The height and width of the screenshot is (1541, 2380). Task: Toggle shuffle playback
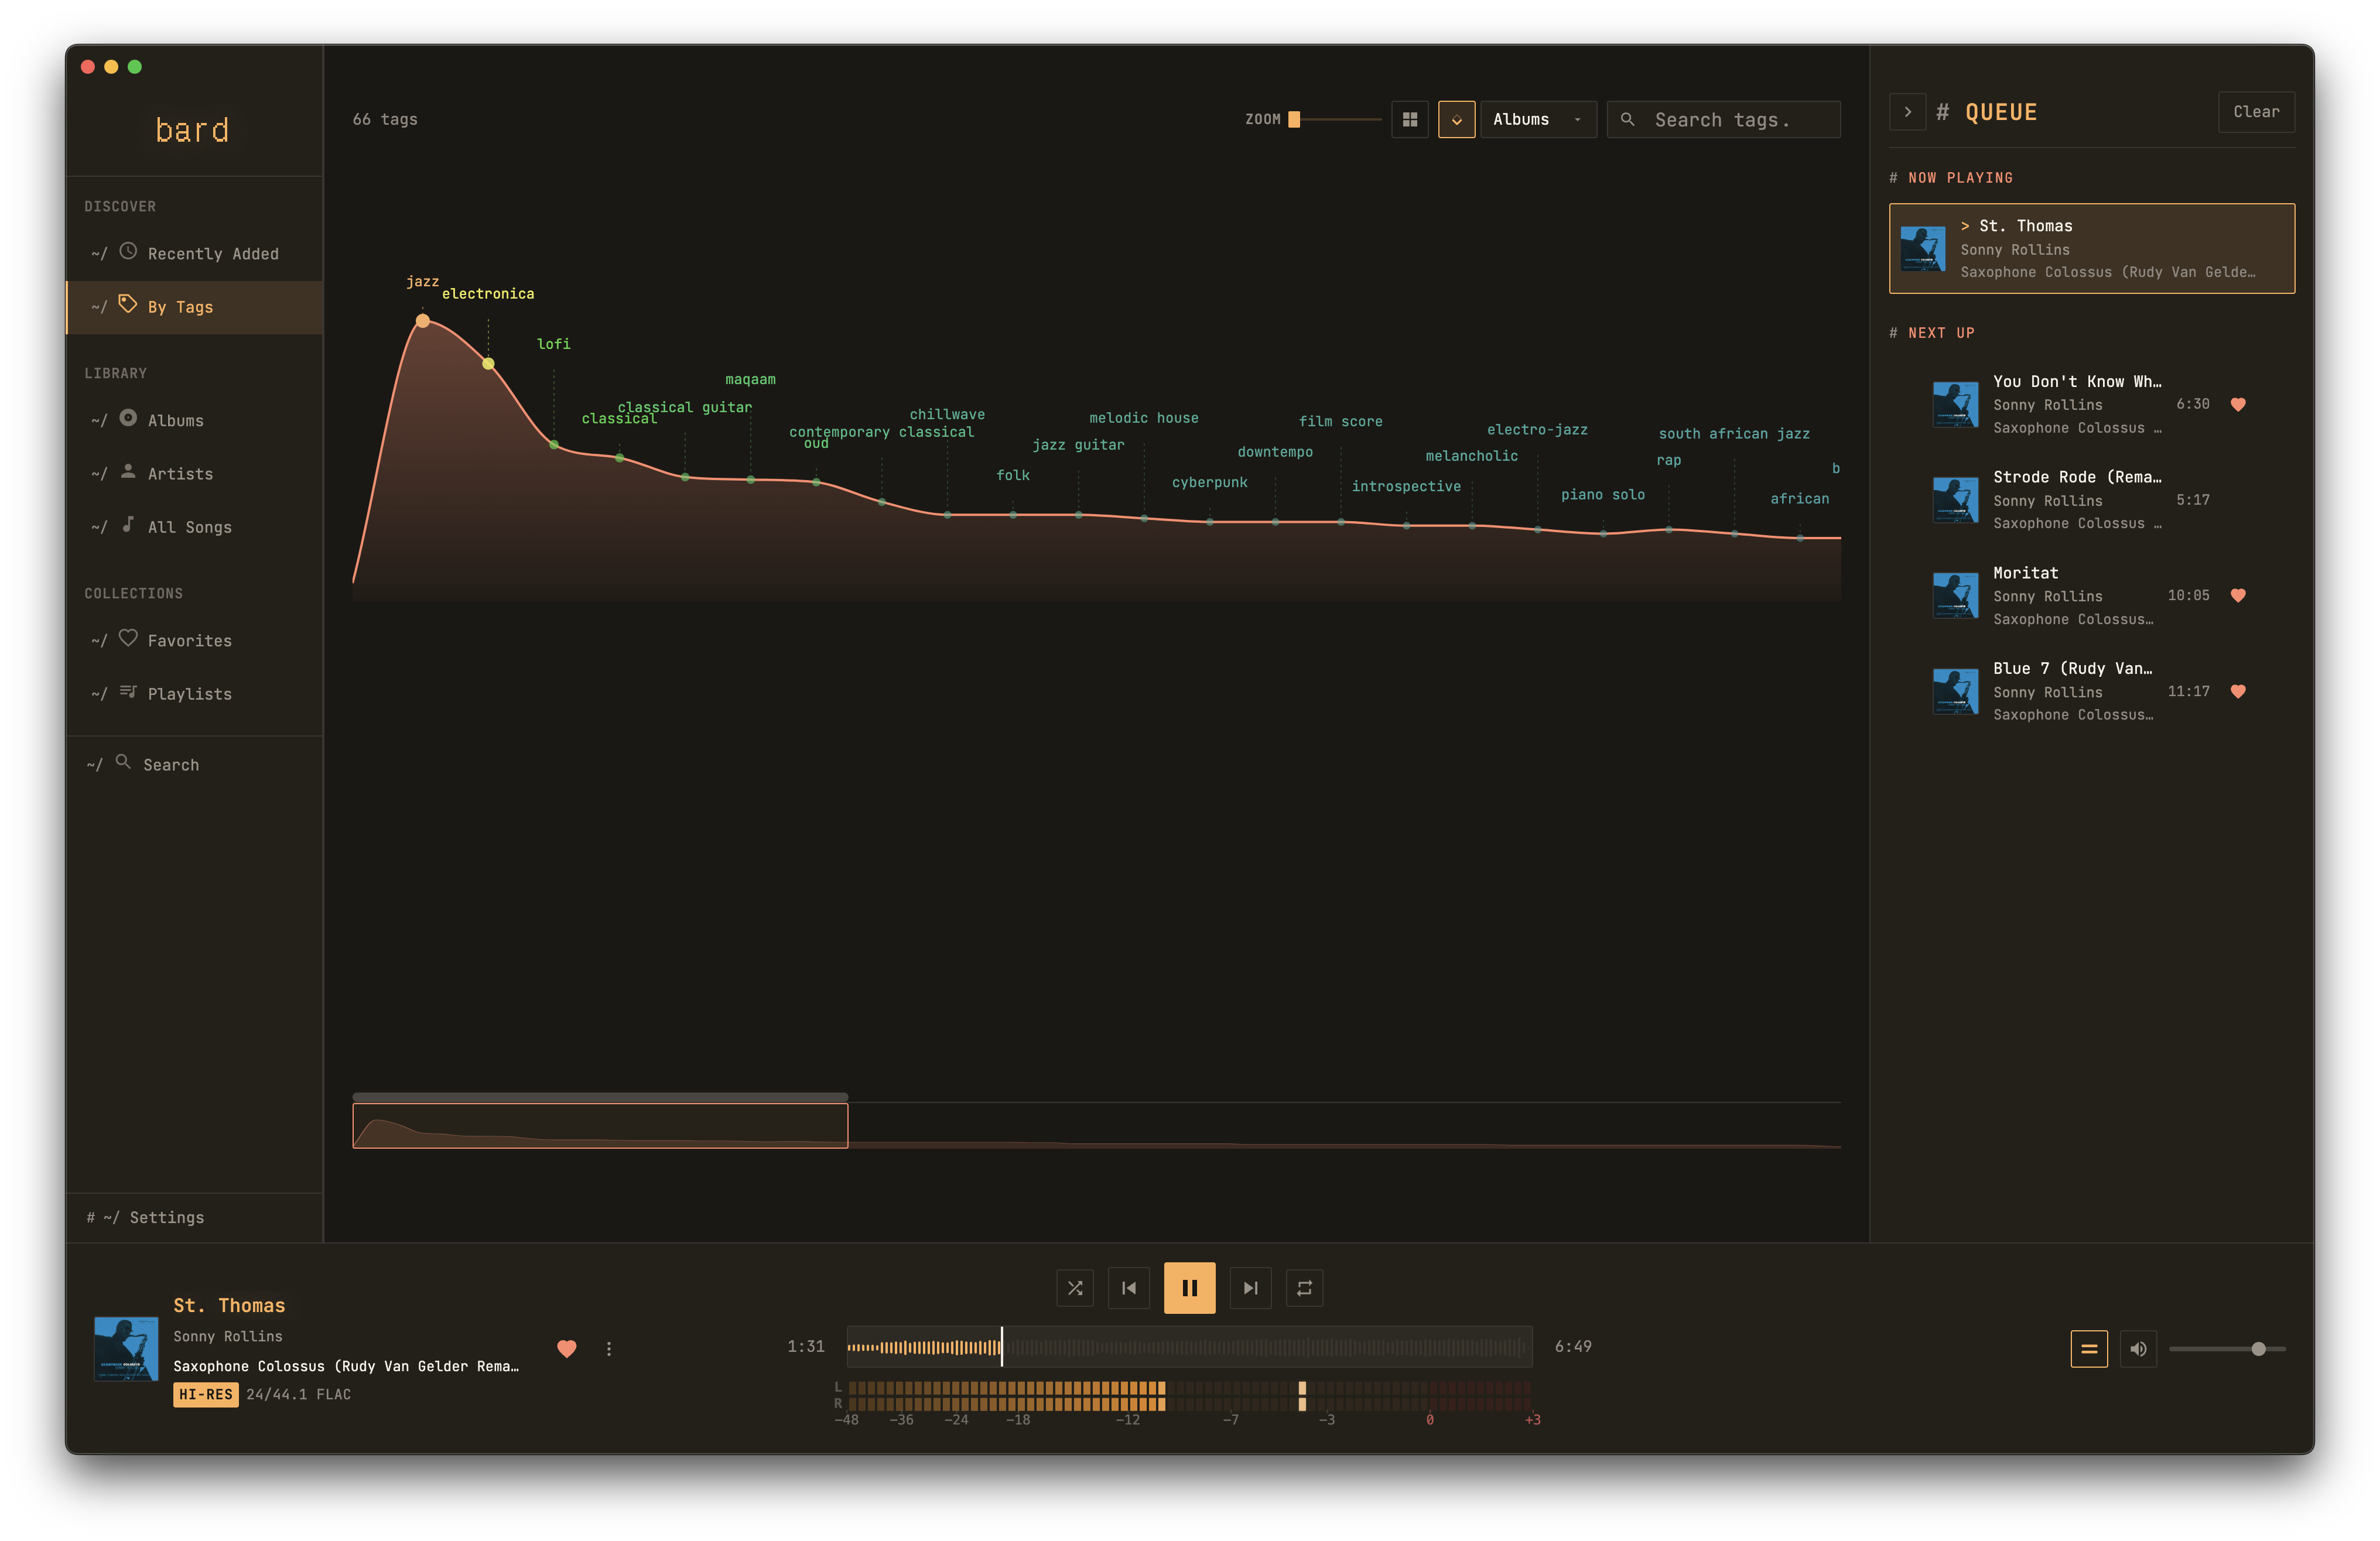(x=1075, y=1288)
